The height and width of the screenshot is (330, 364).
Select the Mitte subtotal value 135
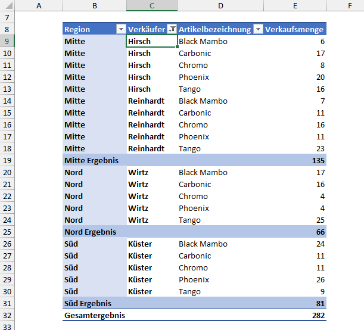(317, 160)
